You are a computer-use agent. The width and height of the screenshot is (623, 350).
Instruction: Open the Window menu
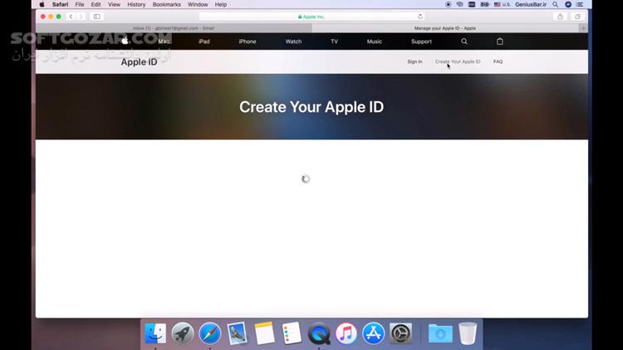coord(198,5)
